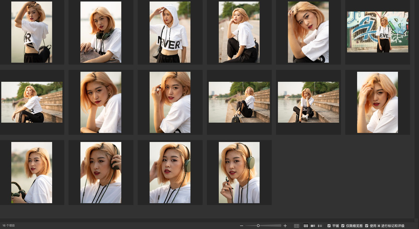This screenshot has height=229, width=419.
Task: Click the grid lock icon
Action: 296,226
